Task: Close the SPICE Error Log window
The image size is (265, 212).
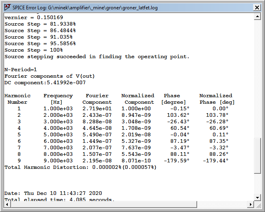Action: pos(257,8)
